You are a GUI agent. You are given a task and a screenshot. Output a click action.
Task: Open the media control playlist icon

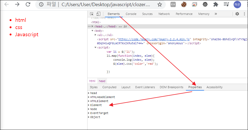226,4
